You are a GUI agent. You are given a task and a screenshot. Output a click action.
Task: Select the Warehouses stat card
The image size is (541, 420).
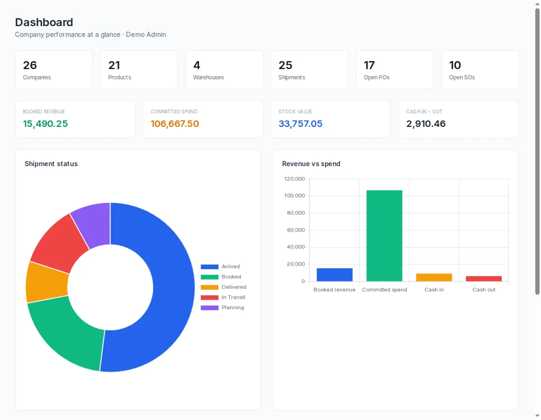click(x=224, y=70)
